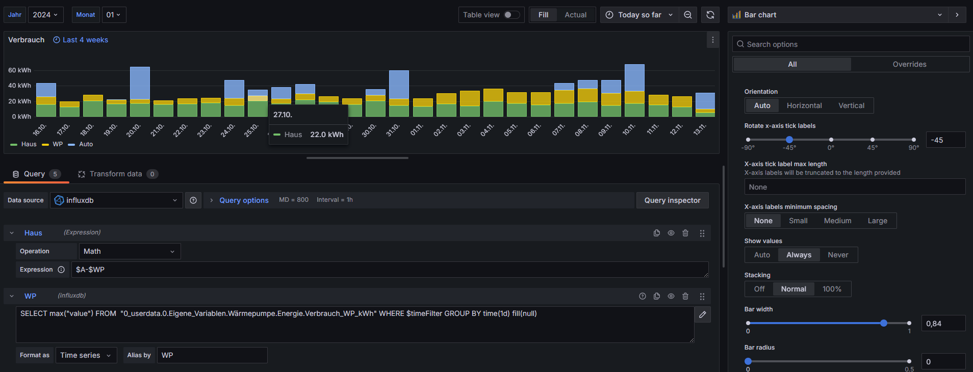Open the Verbrauch panel menu dots

pyautogui.click(x=713, y=40)
